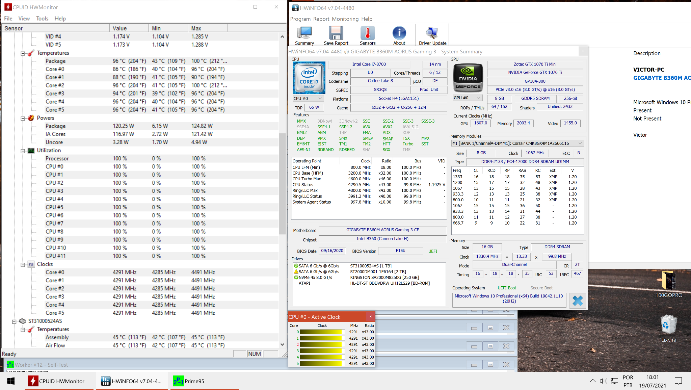Viewport: 691px width, 390px height.
Task: Open the CPU #0 selector dropdown
Action: (308, 98)
